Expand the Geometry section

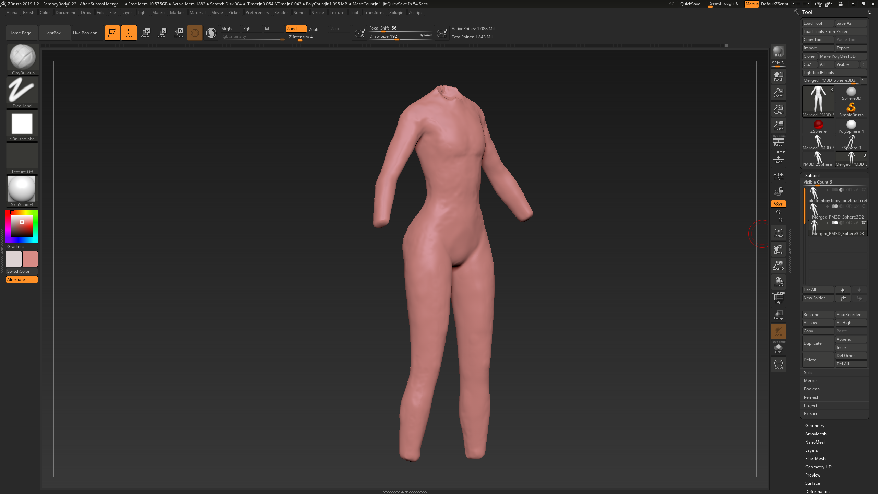tap(815, 426)
